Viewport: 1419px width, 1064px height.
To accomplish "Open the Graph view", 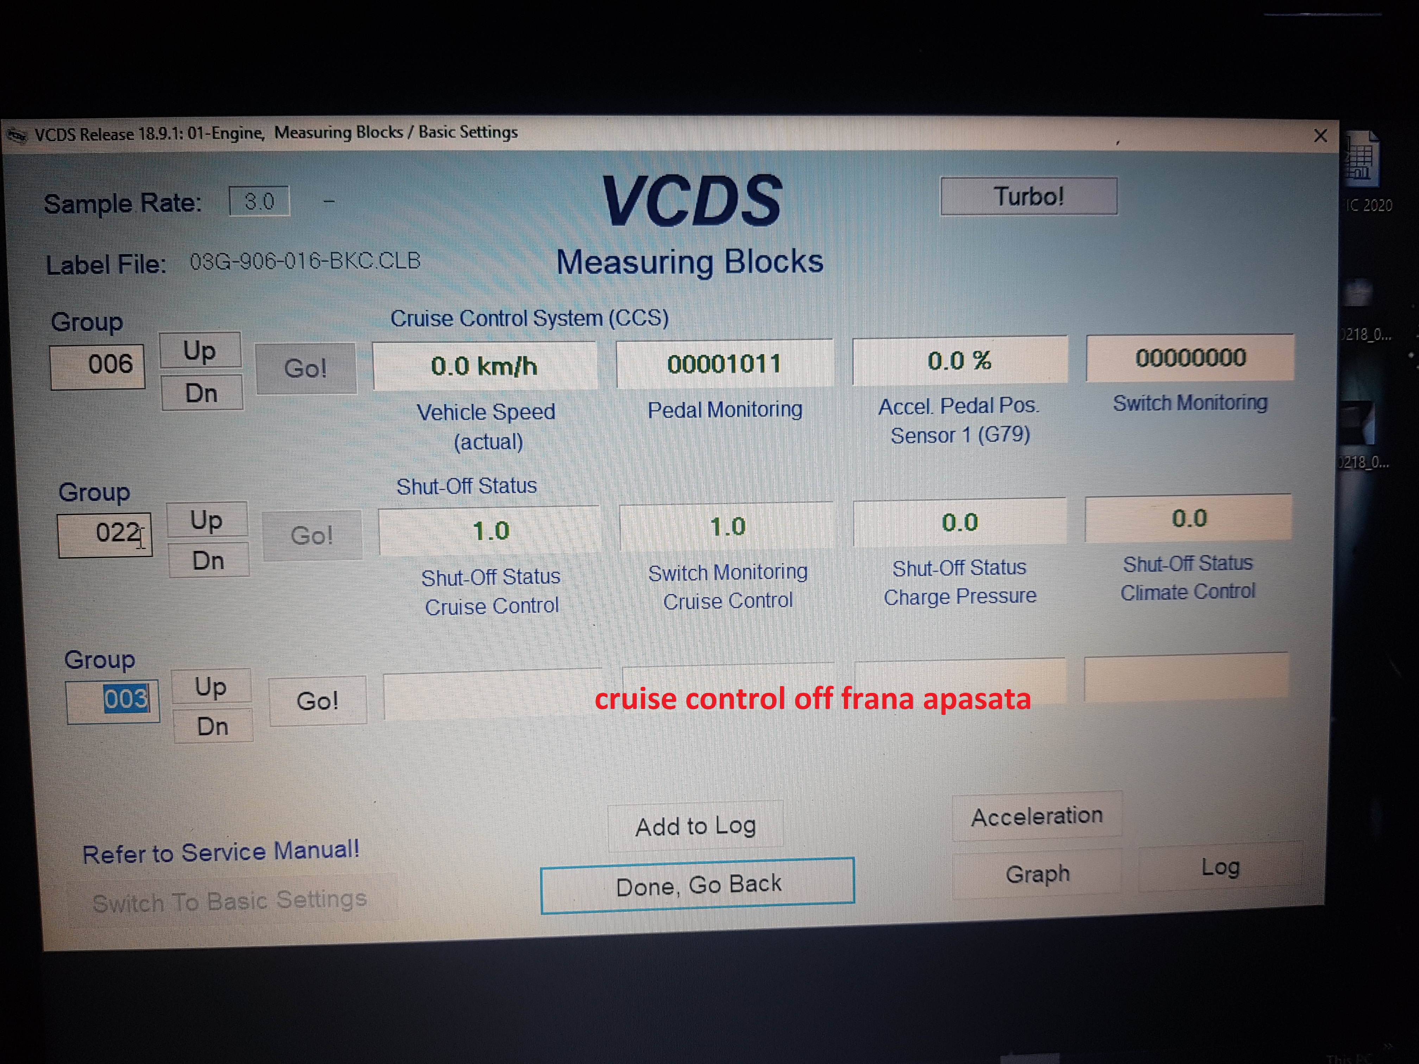I will (1038, 874).
